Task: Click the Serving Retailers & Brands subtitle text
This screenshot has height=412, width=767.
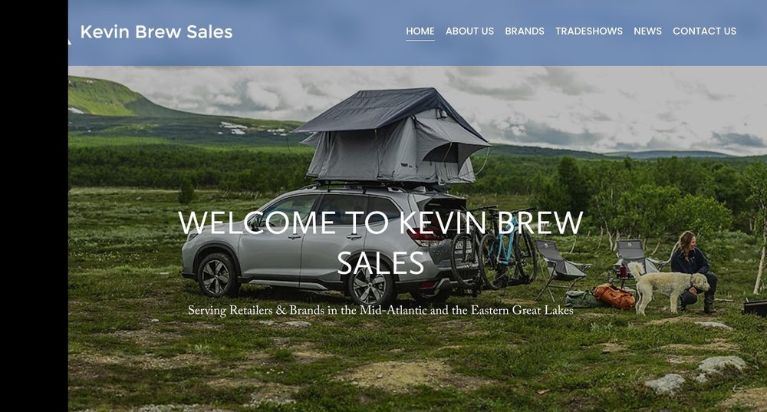Action: coord(380,310)
